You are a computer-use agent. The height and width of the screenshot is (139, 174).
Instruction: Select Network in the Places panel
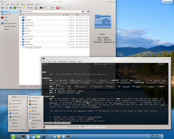[9, 14]
